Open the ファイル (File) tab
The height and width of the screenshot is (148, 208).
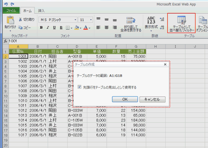click(x=11, y=11)
